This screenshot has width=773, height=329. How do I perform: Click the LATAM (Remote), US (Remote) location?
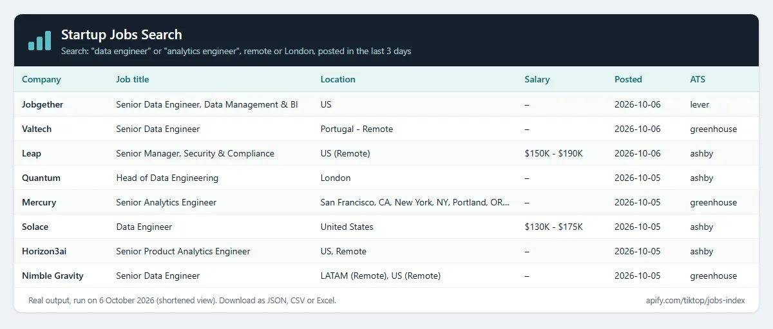[x=380, y=276]
